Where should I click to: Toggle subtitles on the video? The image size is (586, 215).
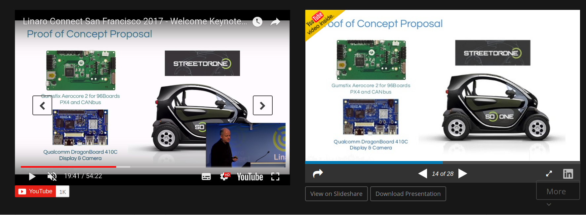point(206,177)
